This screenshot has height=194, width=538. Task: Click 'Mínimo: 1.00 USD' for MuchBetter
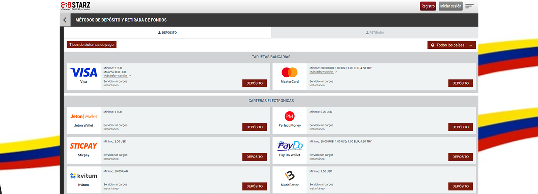321,171
